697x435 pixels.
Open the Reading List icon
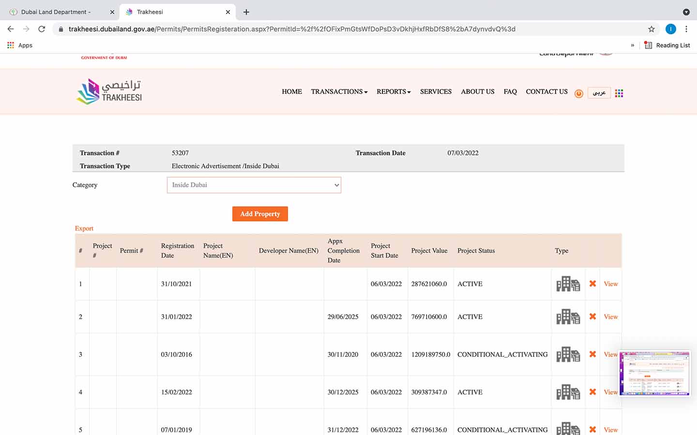click(x=648, y=45)
